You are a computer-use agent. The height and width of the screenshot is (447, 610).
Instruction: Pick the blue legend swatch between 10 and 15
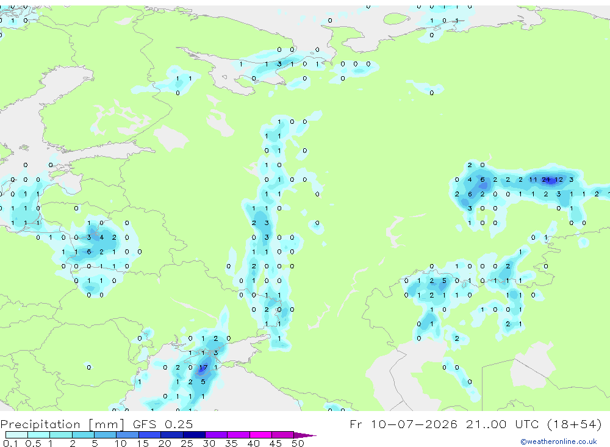coord(127,435)
